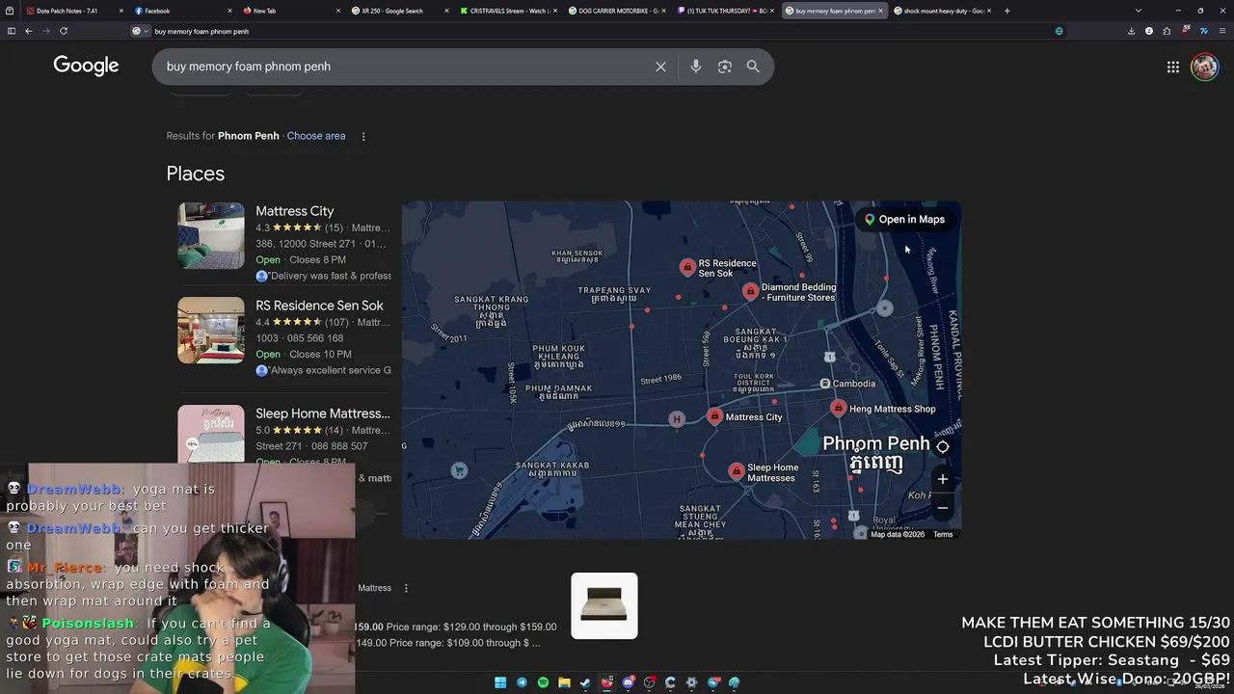The width and height of the screenshot is (1234, 694).
Task: Close the buy memory foam tab
Action: pos(880,11)
